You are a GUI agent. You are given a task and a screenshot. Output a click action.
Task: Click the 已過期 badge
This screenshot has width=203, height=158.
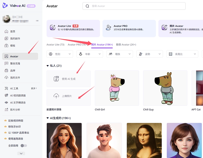[31, 6]
